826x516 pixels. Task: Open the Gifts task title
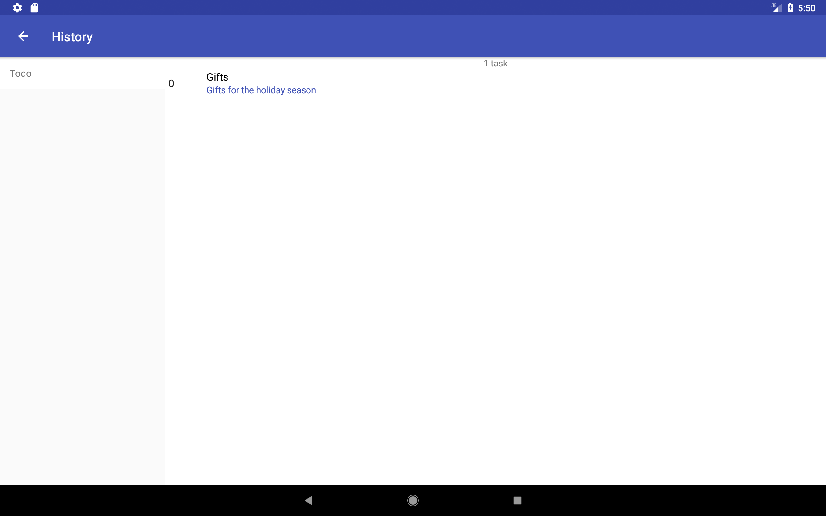pos(217,77)
